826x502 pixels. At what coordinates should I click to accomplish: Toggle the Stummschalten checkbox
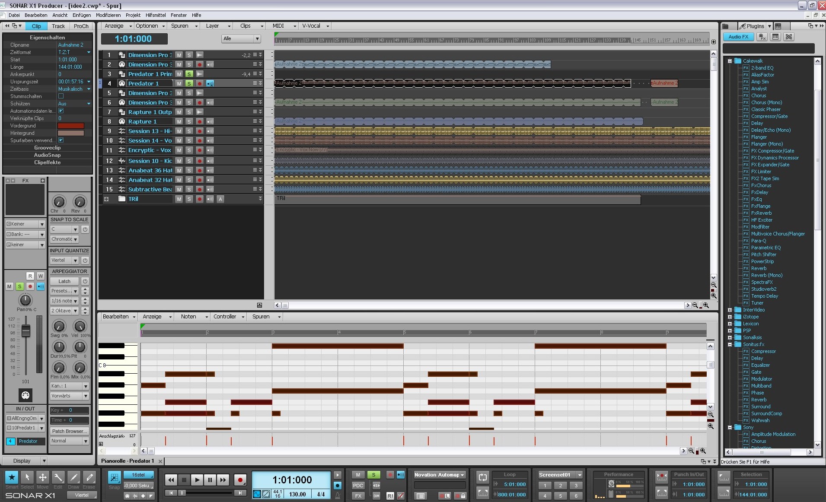[x=61, y=96]
